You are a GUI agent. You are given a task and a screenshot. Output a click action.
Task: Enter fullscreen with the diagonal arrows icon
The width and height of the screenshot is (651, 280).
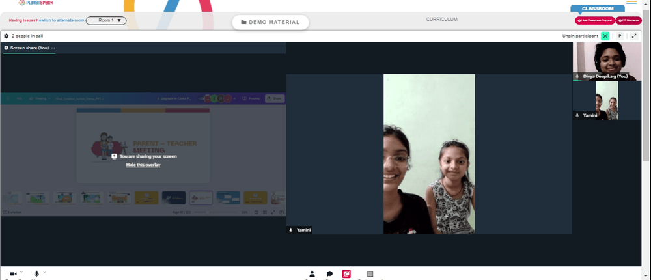pyautogui.click(x=634, y=36)
